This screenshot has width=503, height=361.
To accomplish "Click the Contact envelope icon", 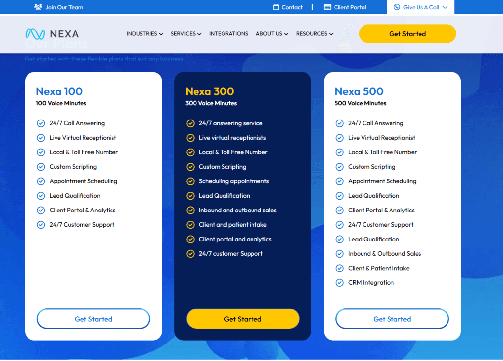I will pyautogui.click(x=277, y=7).
